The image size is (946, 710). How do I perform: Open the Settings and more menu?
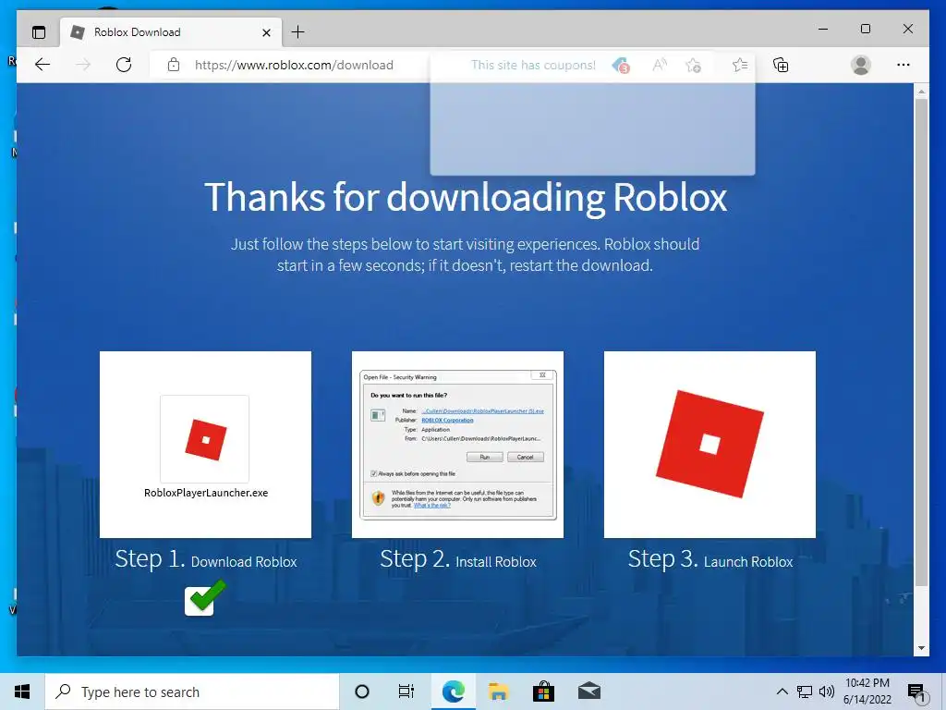pyautogui.click(x=904, y=65)
